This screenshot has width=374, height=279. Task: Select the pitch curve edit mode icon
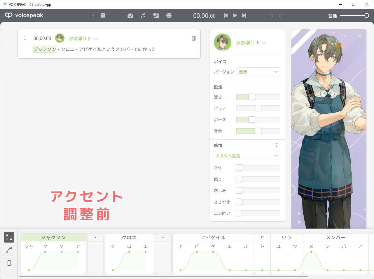9,250
